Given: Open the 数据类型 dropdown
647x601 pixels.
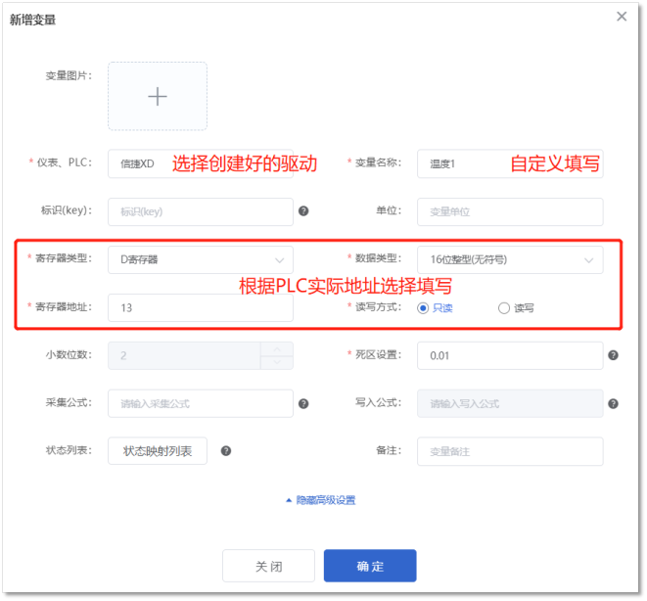Looking at the screenshot, I should [x=510, y=259].
